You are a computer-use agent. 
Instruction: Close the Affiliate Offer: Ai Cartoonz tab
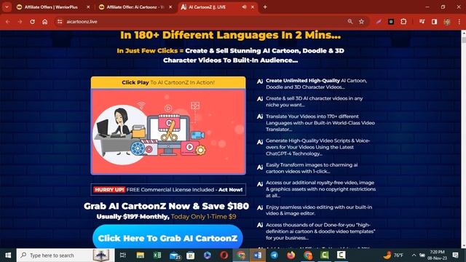point(170,7)
